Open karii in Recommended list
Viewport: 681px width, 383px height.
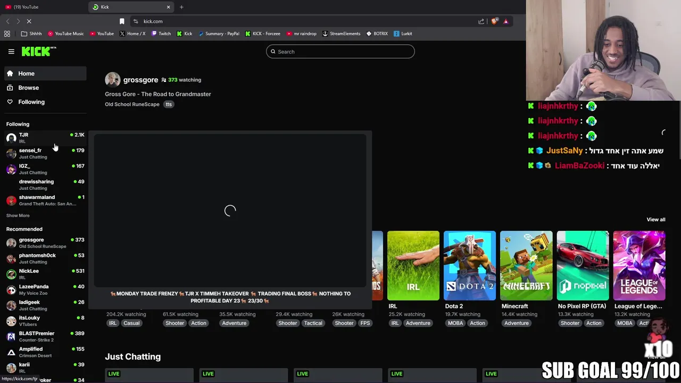point(45,368)
